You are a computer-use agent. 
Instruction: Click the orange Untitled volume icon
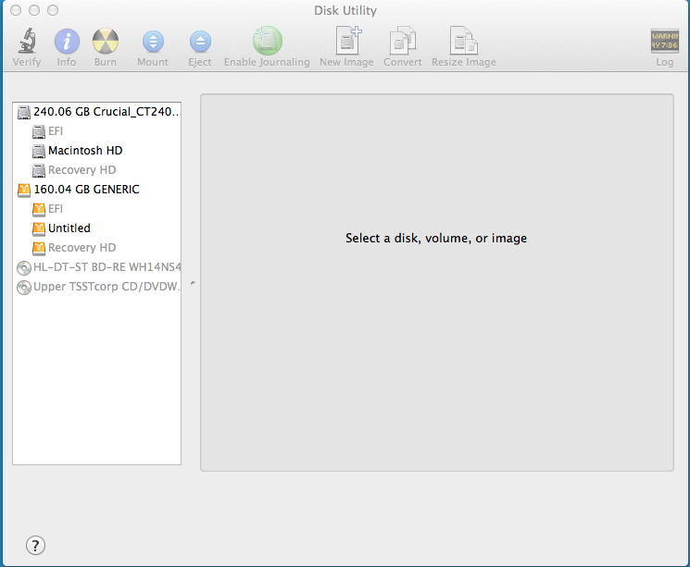[x=39, y=228]
